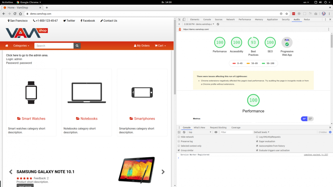Clear console with the circle-slash icon

pos(184,132)
